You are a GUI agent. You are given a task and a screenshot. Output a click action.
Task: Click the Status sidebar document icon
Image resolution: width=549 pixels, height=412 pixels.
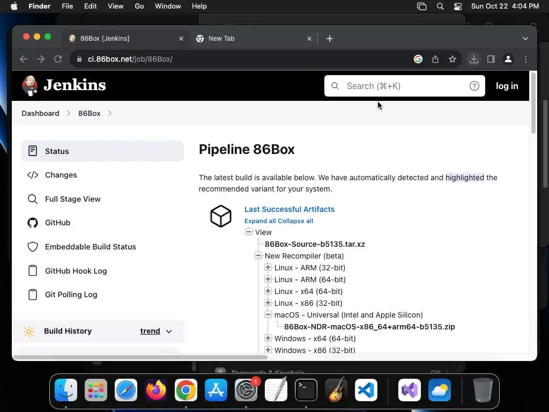[33, 151]
